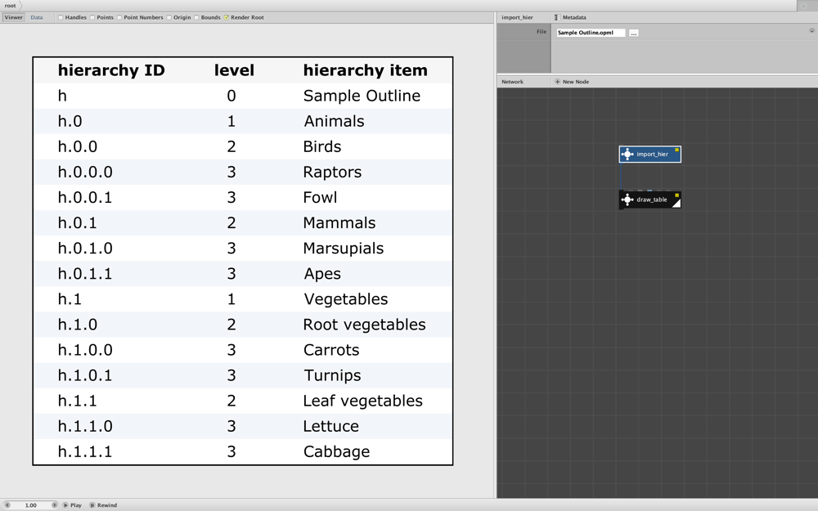Toggle the Bounds checkbox
818x511 pixels.
click(x=196, y=17)
